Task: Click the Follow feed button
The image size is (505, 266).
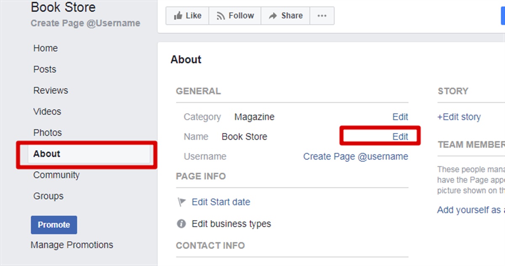Action: 235,16
